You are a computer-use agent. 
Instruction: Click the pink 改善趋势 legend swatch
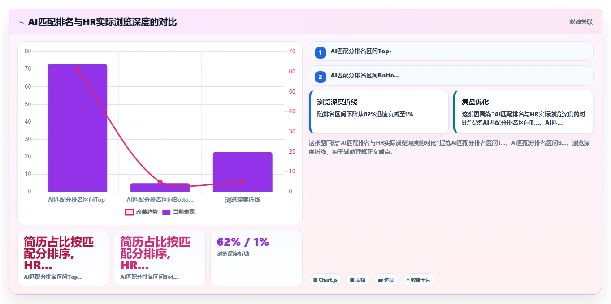(x=130, y=212)
